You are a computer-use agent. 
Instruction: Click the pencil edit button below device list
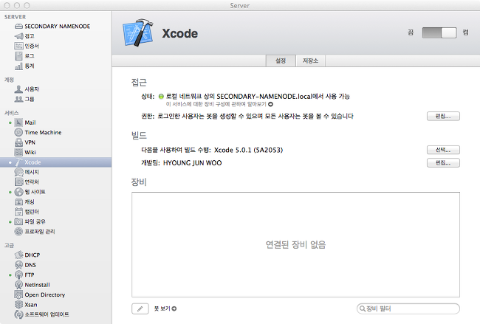coord(140,309)
